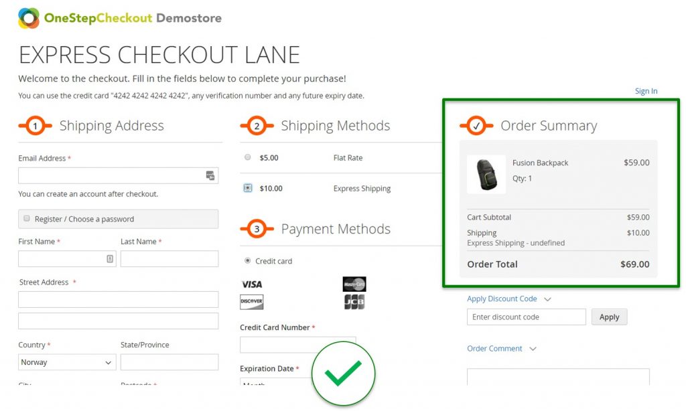Focus the second Street Address line field

point(118,321)
